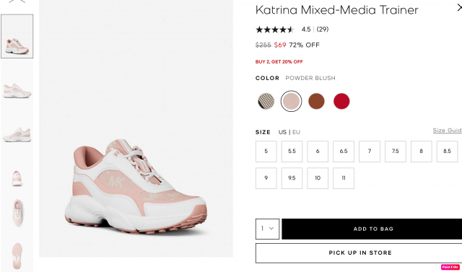Add the trainer to bag
Image resolution: width=462 pixels, height=272 pixels.
click(372, 229)
